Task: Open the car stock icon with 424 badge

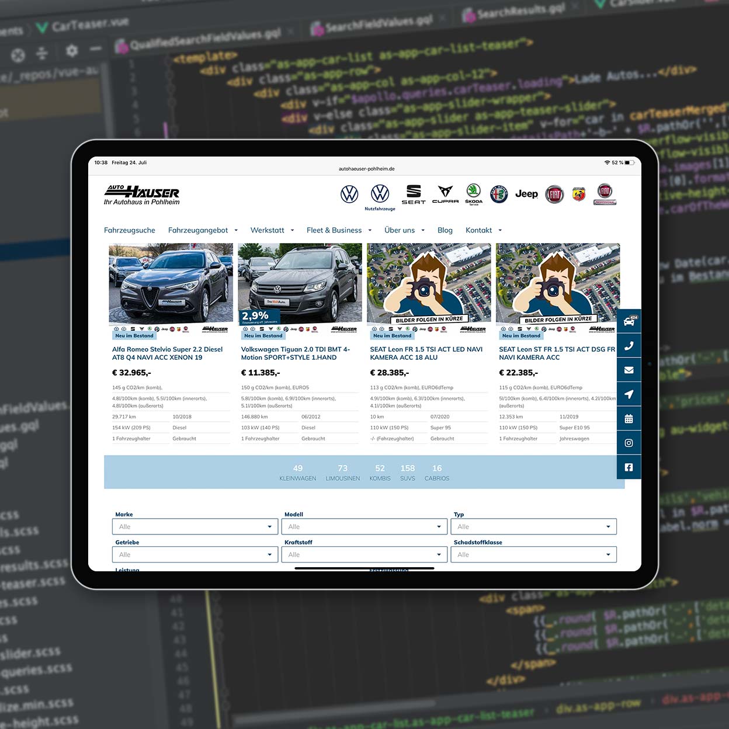Action: click(629, 321)
